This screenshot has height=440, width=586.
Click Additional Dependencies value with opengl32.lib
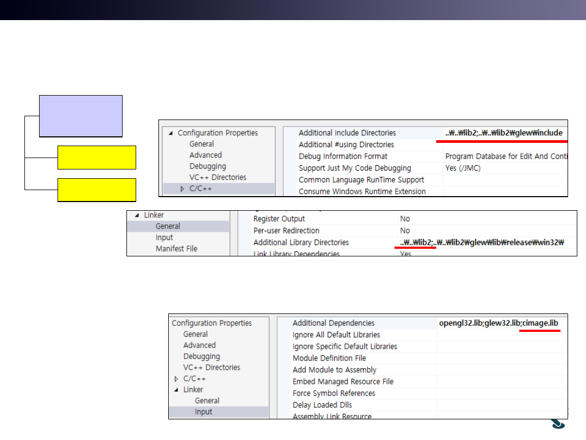tap(498, 323)
